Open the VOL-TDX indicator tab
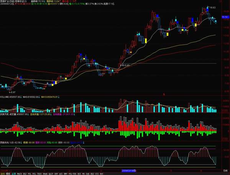This screenshot has height=175, width=230. point(72,174)
